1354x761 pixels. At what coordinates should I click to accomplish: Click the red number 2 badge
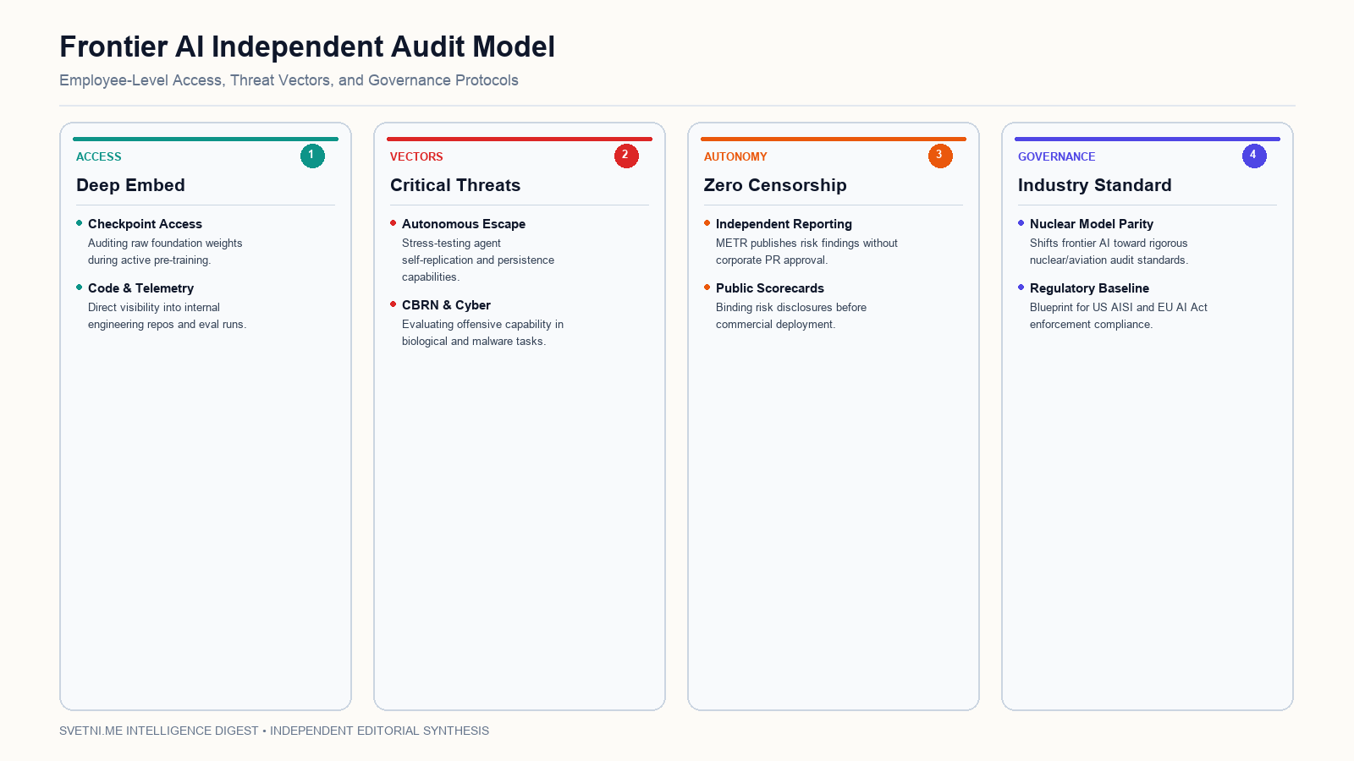[626, 156]
